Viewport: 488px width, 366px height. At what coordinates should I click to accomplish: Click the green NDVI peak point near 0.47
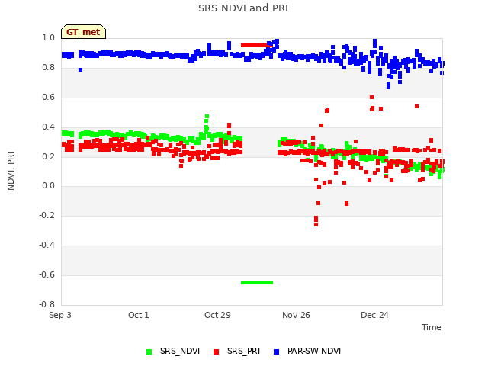(x=207, y=117)
